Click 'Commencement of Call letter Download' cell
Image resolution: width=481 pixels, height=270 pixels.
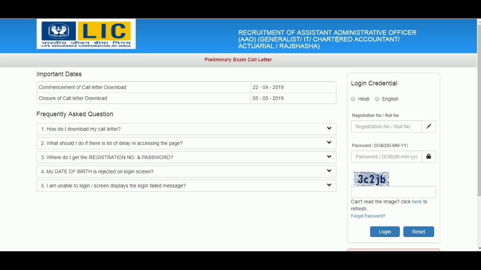tap(144, 87)
